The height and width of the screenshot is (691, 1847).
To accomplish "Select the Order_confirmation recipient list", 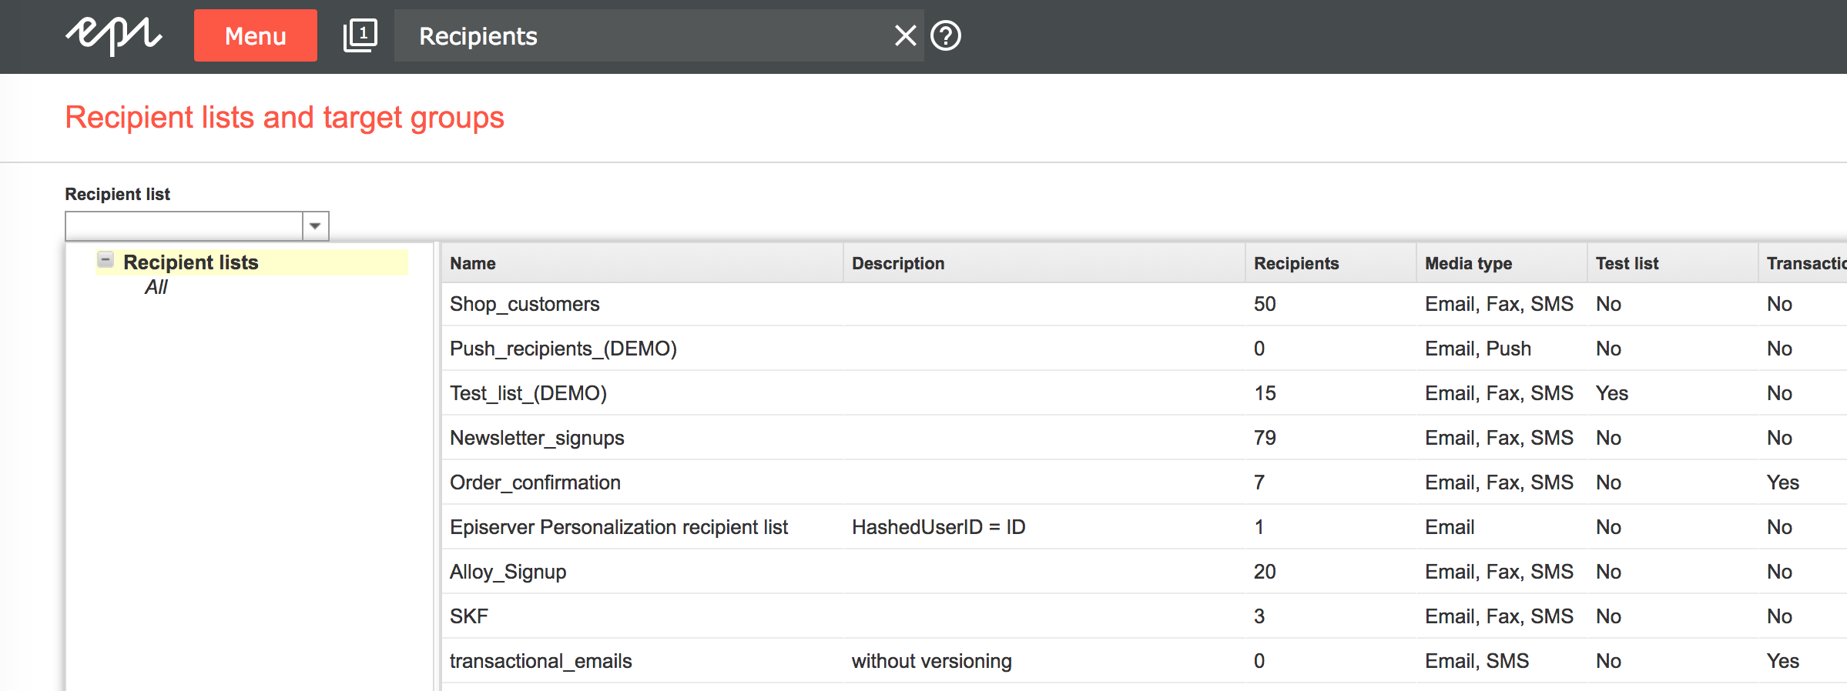I will click(535, 482).
